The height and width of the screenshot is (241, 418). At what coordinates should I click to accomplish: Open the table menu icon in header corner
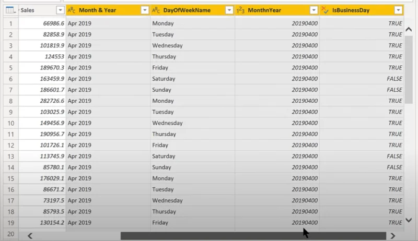pos(10,10)
